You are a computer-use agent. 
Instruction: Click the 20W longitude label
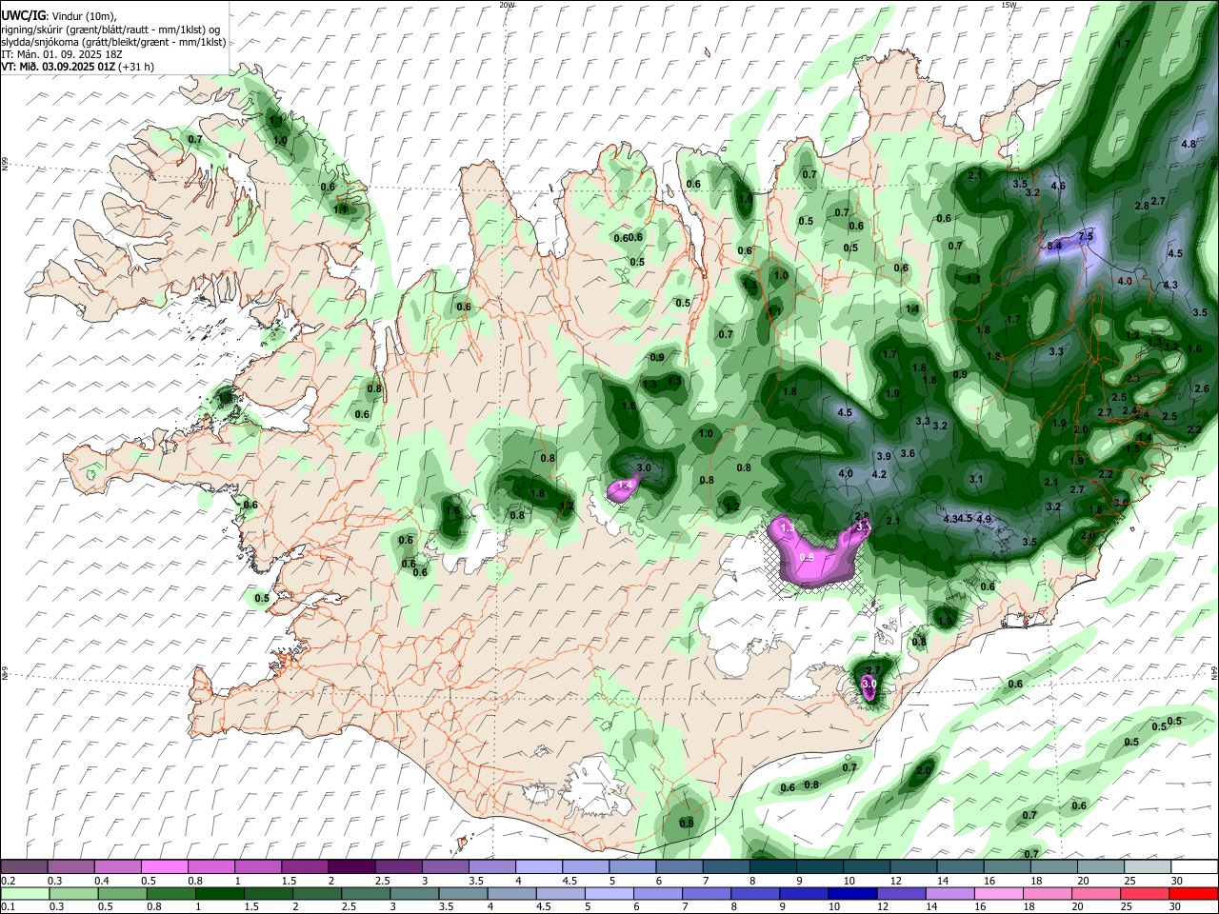click(507, 5)
